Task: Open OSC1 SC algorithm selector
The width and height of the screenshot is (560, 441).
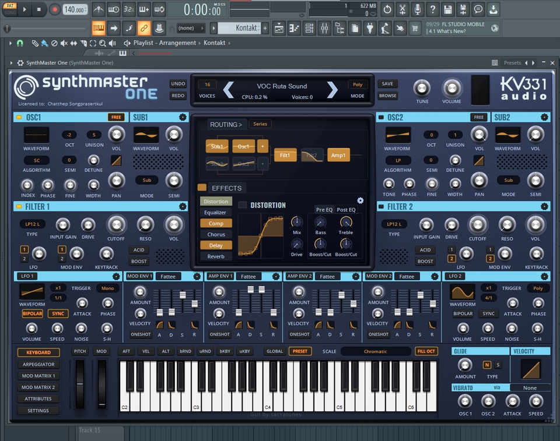Action: pyautogui.click(x=36, y=161)
